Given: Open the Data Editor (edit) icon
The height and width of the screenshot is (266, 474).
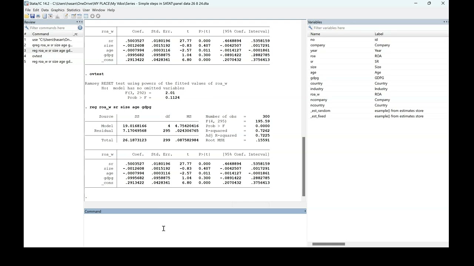Looking at the screenshot, I should point(74,16).
